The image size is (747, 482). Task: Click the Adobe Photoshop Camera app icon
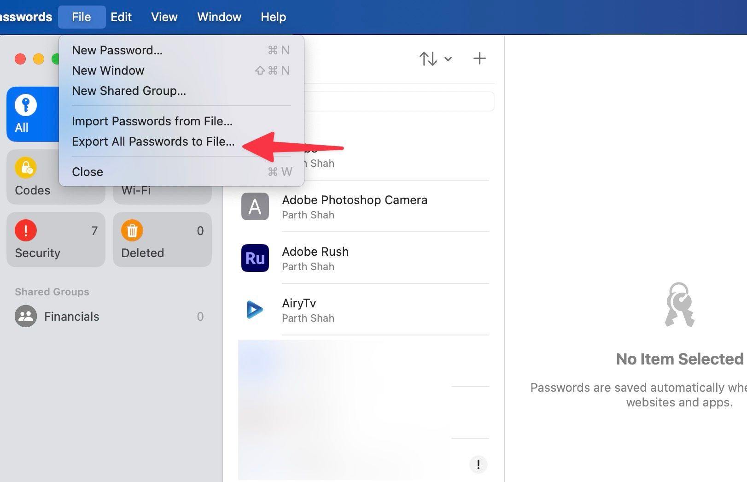(x=255, y=206)
